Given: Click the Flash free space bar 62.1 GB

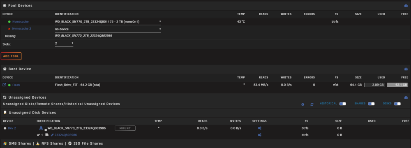Looking at the screenshot, I should [x=397, y=85].
